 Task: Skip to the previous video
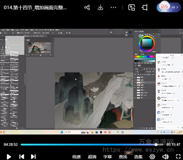pyautogui.click(x=22, y=156)
